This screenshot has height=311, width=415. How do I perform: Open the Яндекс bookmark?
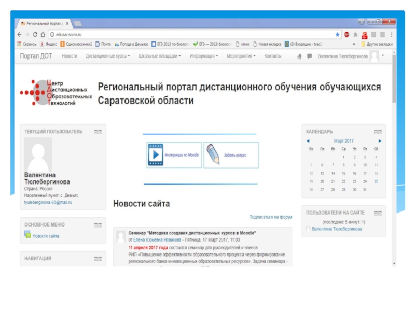(x=48, y=44)
